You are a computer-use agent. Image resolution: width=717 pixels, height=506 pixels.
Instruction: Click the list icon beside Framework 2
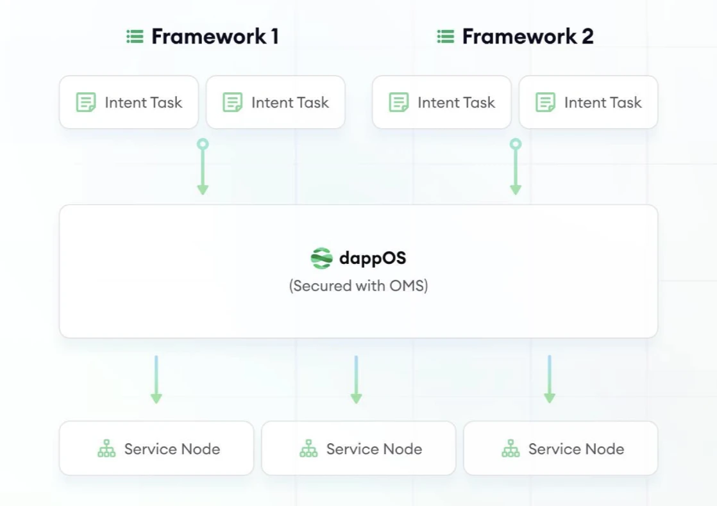pos(446,37)
